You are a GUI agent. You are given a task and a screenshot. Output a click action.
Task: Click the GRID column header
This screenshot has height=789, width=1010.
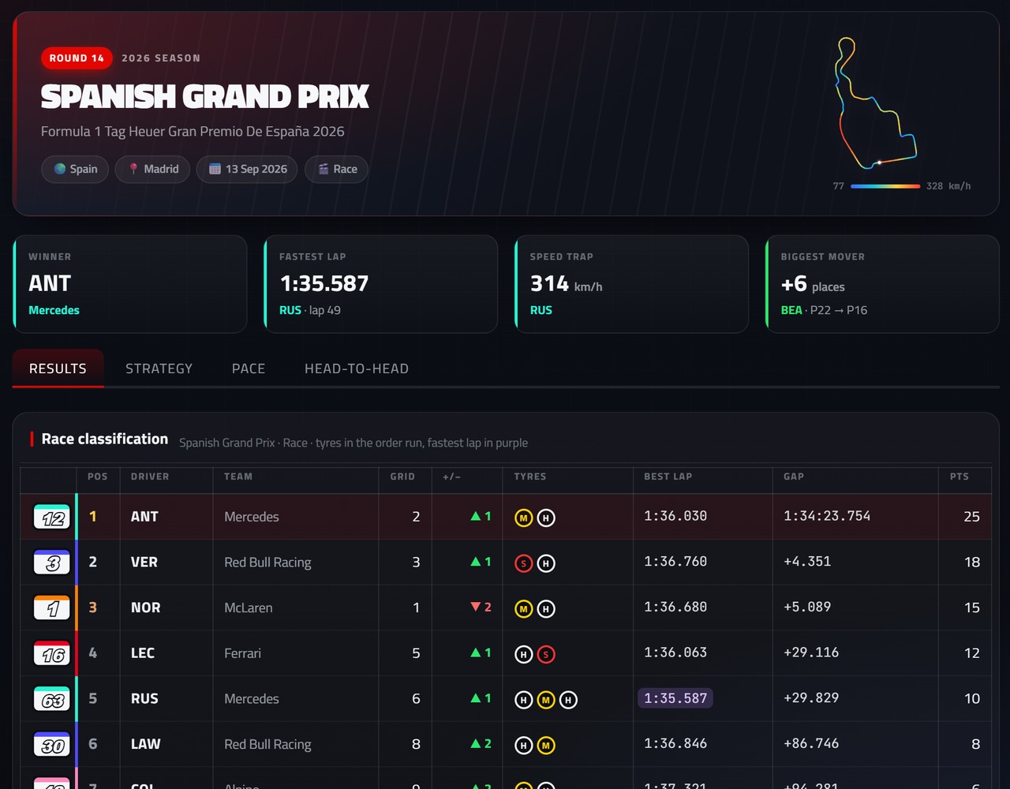coord(402,477)
